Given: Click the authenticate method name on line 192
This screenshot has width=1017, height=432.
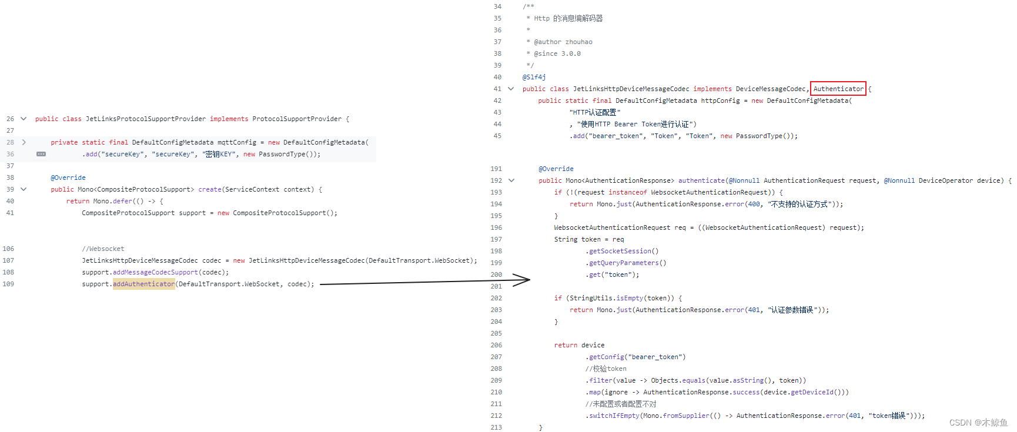Looking at the screenshot, I should coord(702,180).
